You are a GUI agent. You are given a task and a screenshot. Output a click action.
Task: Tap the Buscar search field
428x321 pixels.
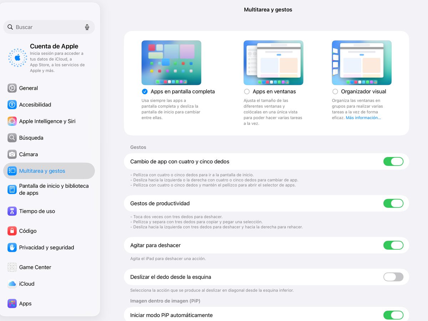pos(49,27)
